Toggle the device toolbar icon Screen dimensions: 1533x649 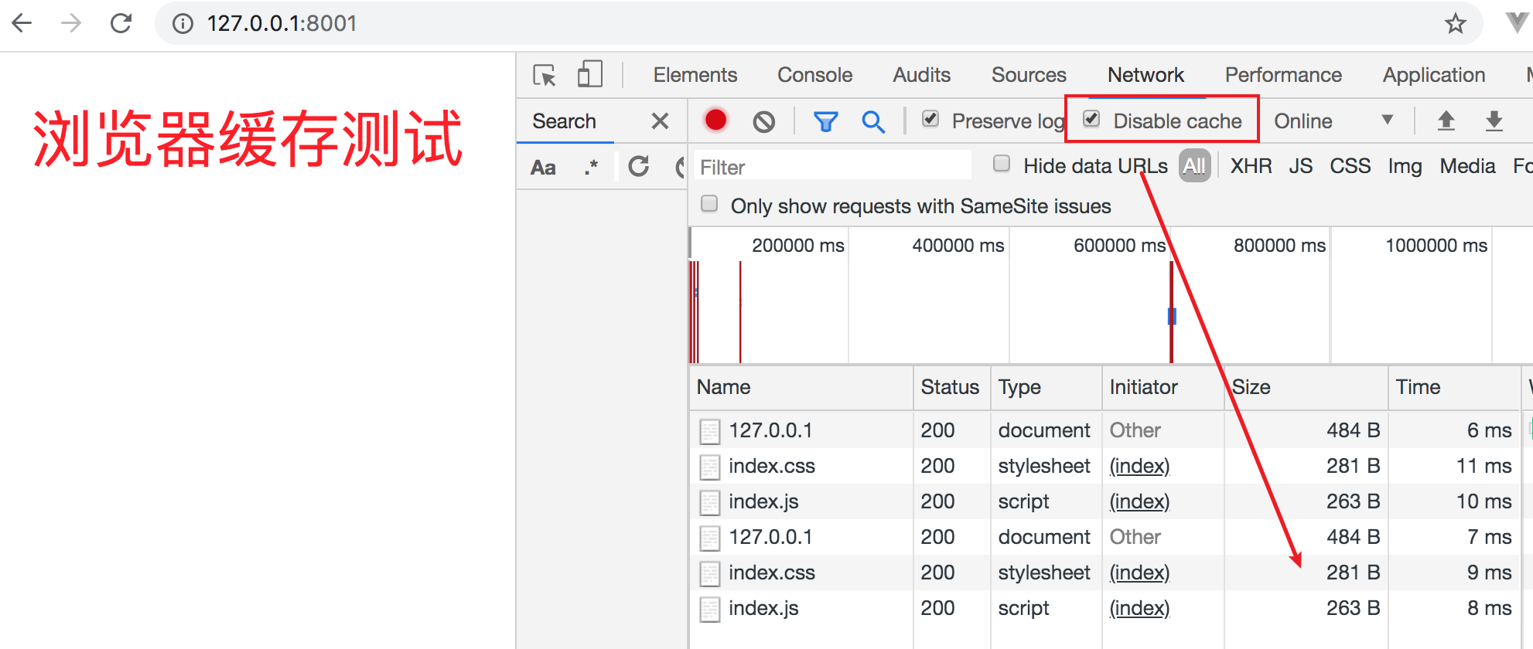click(x=590, y=75)
